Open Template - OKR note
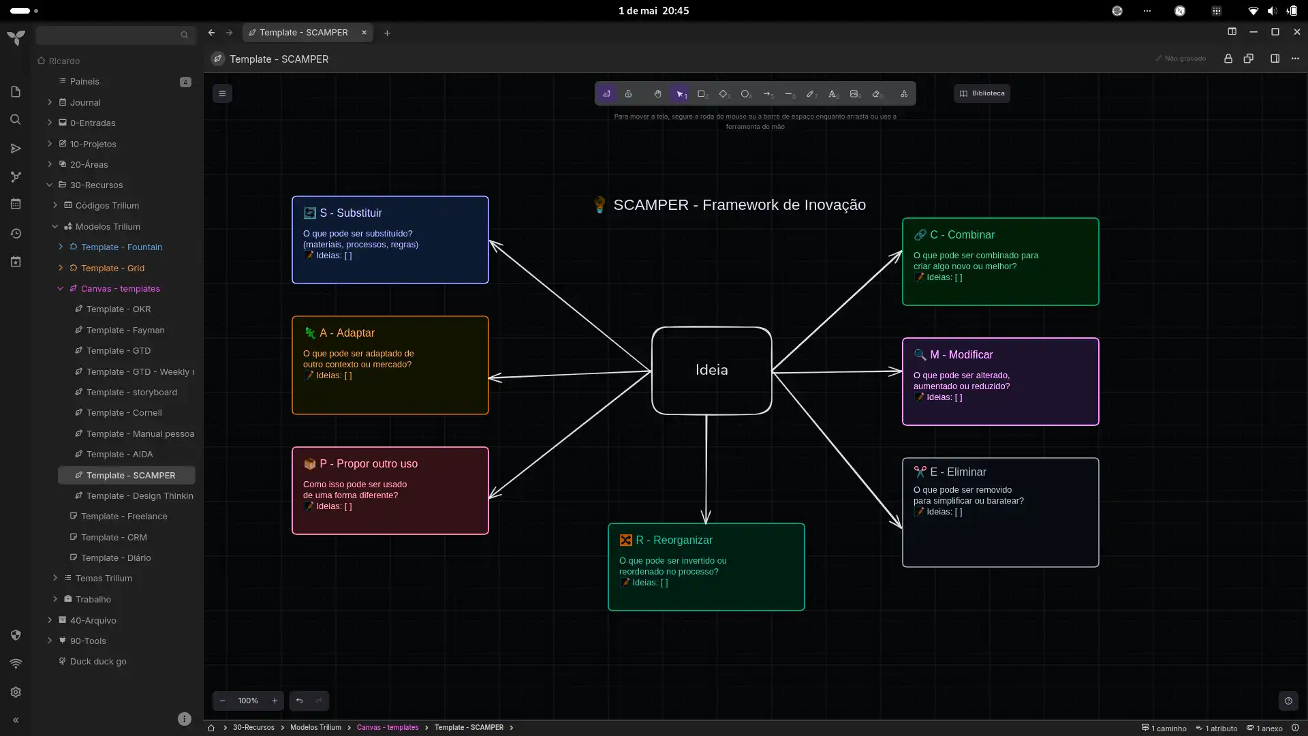 click(119, 309)
